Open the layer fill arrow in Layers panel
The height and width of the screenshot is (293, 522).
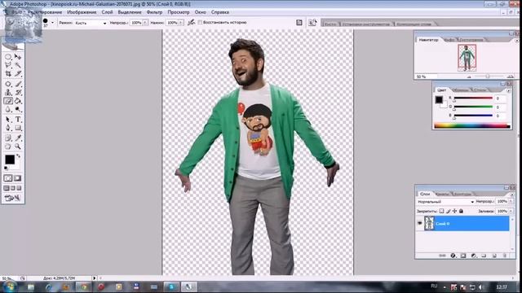point(511,211)
